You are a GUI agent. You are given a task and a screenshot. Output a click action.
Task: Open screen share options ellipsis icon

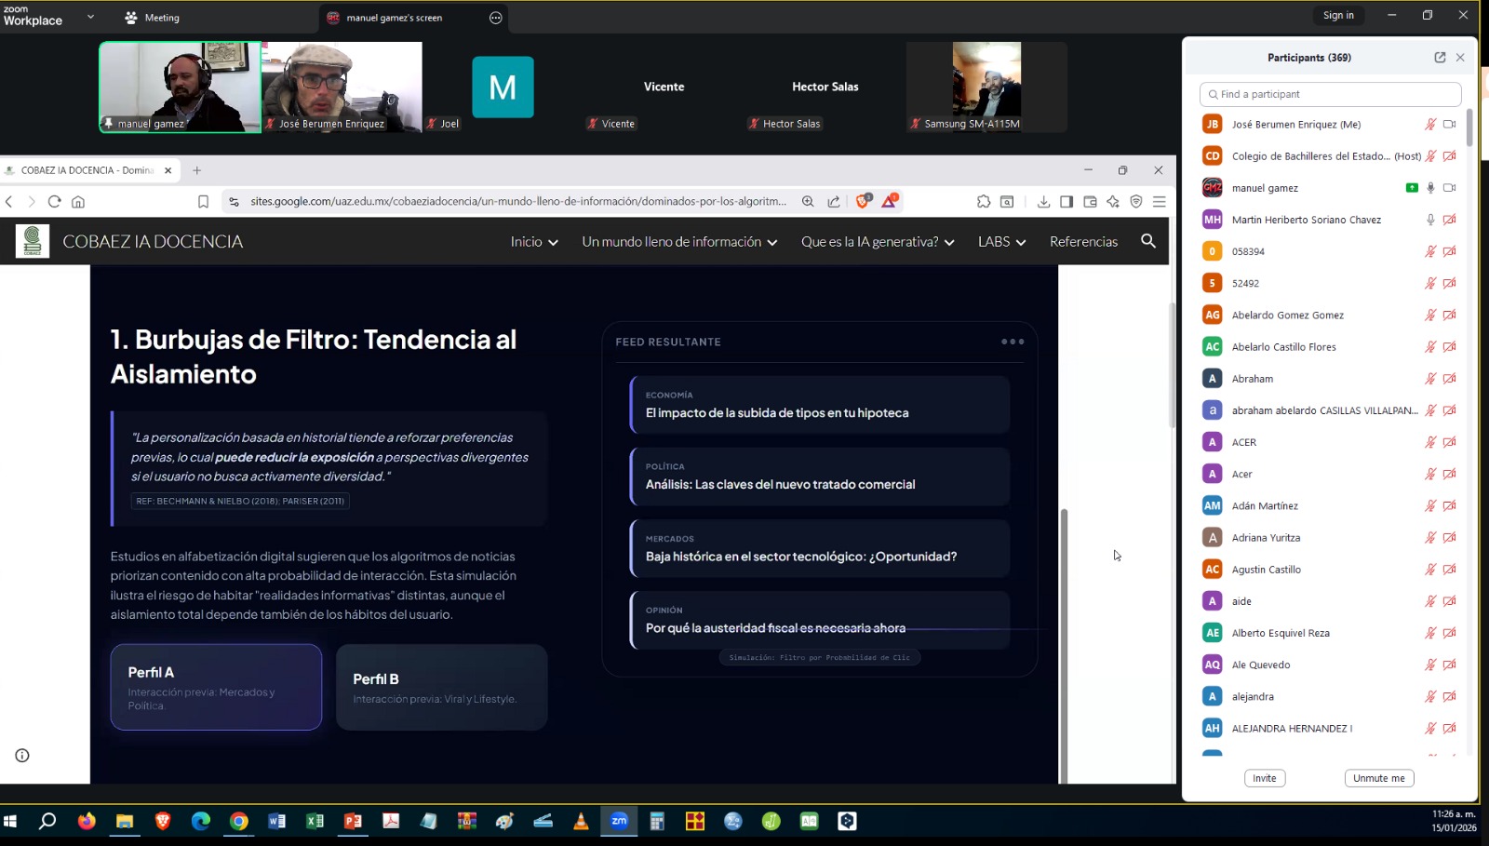pos(495,18)
